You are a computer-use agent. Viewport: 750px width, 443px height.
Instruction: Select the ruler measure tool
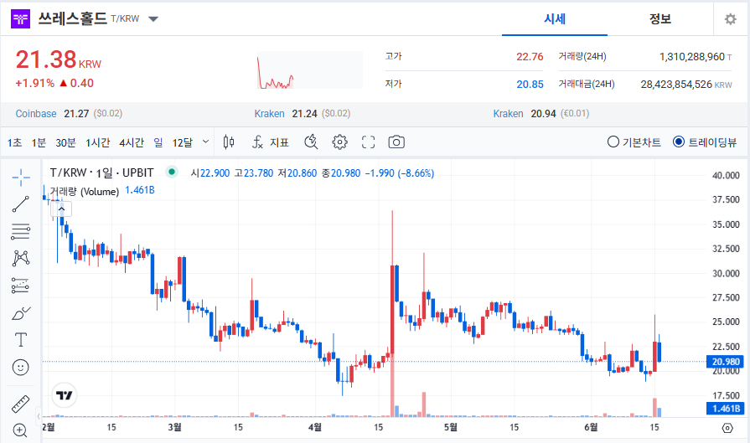coord(21,404)
